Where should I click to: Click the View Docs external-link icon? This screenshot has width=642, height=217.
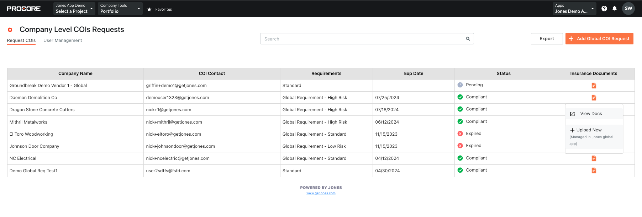click(x=573, y=114)
